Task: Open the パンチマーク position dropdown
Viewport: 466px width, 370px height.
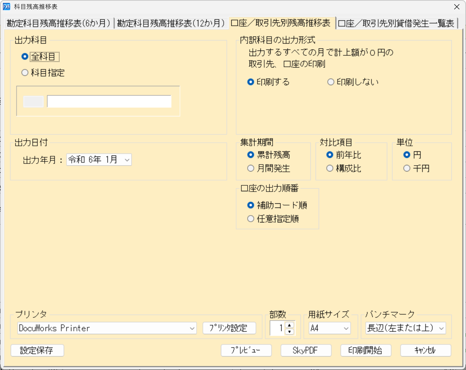Action: tap(443, 328)
